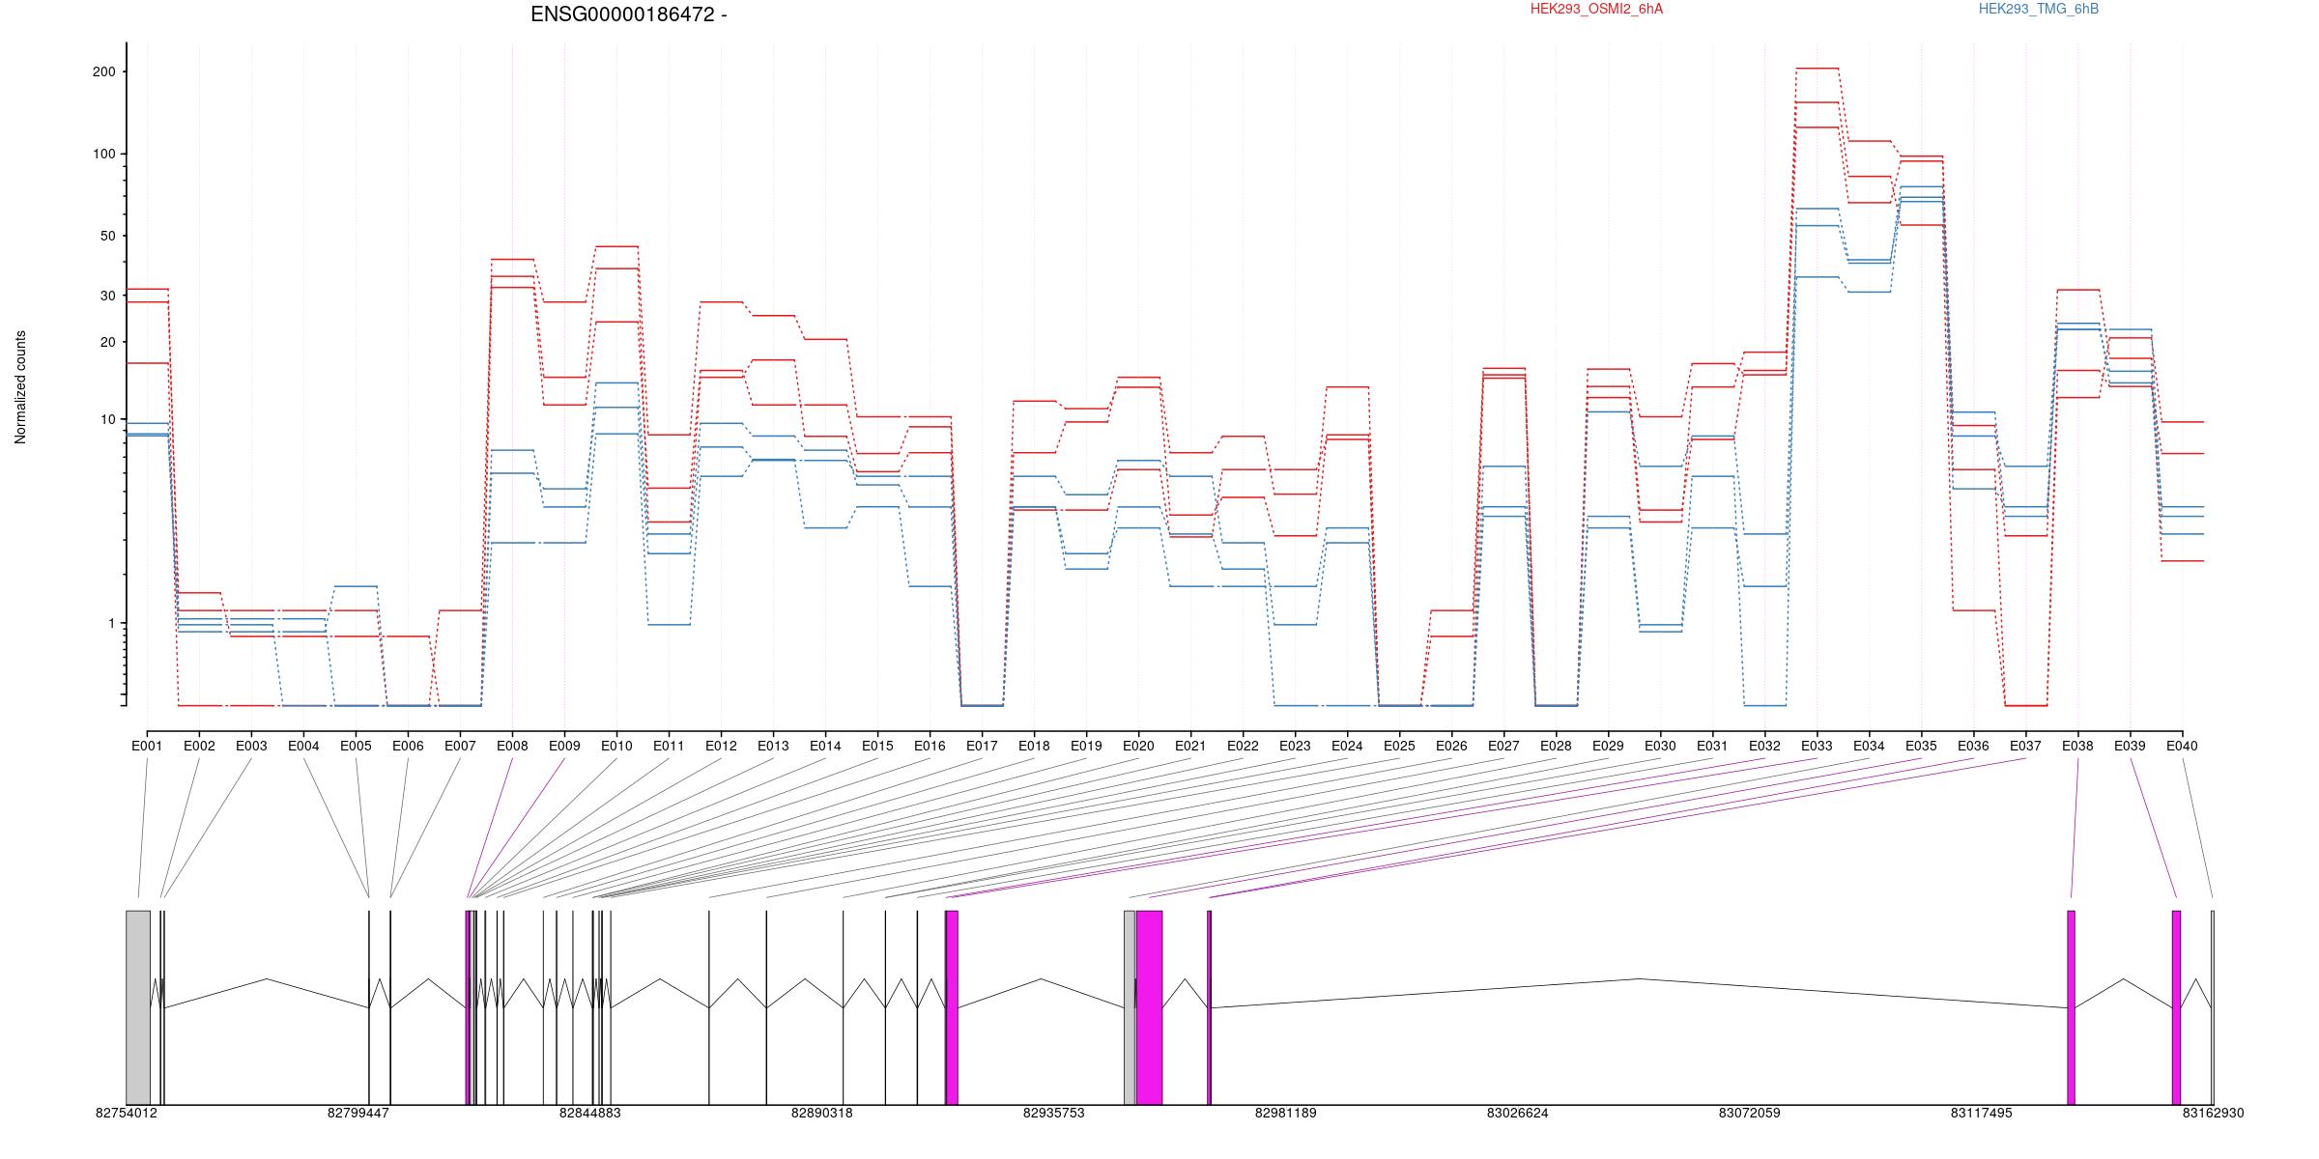Click the plot title ENSG00000186472 -

629,14
